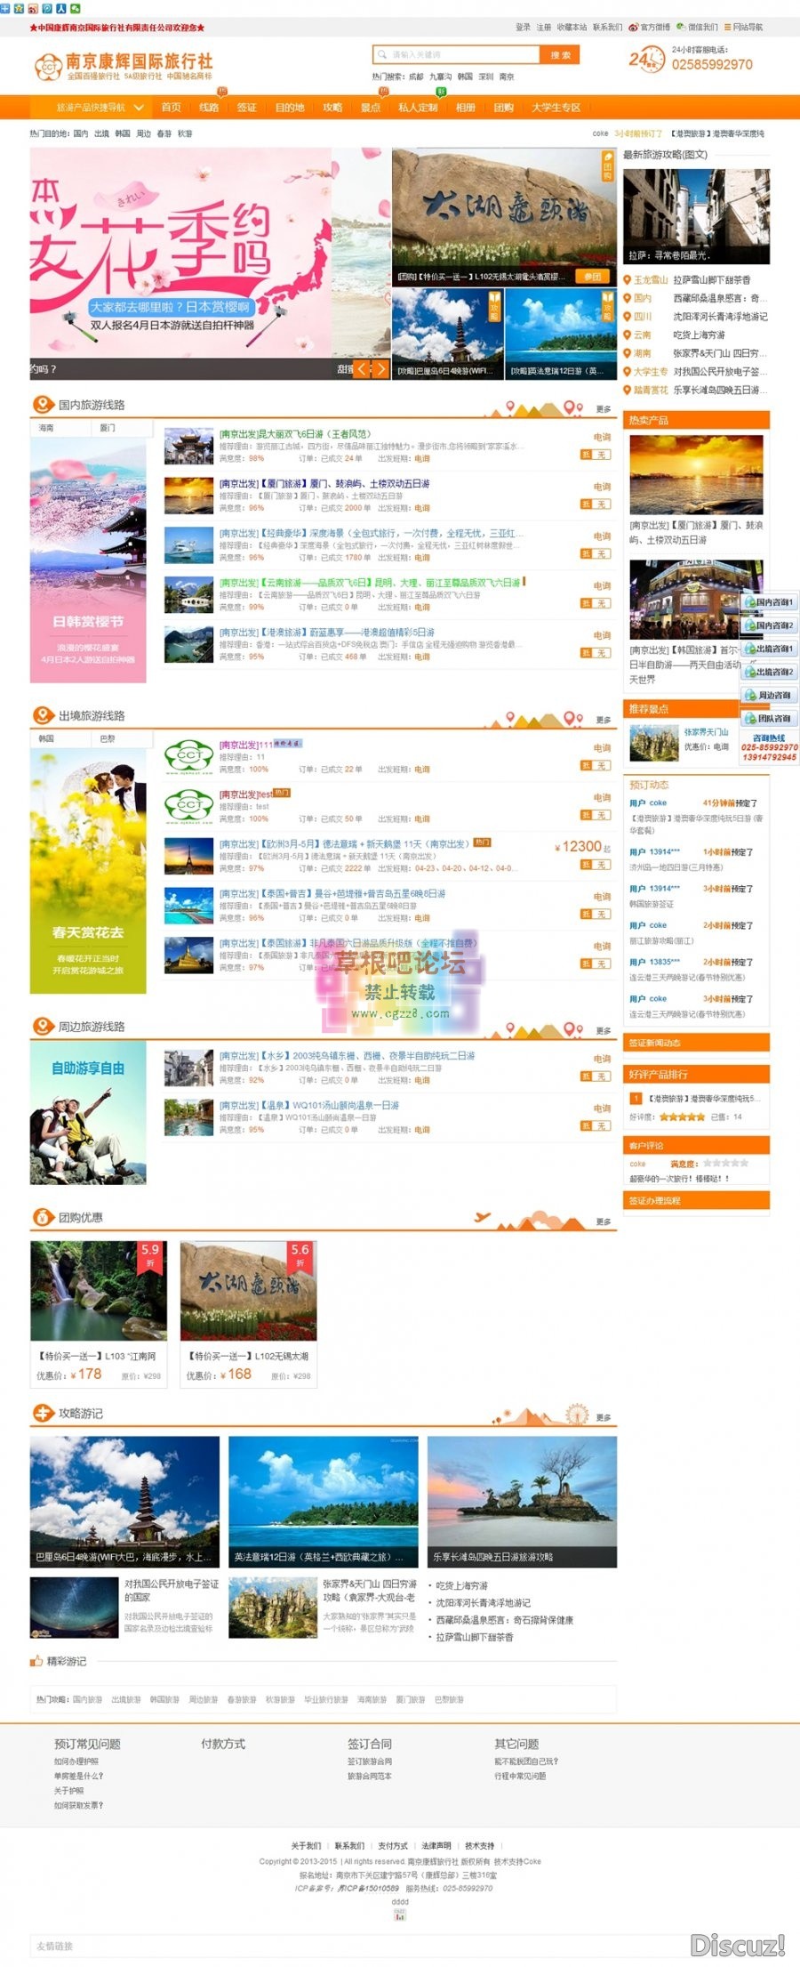Screen dimensions: 800x1967
Task: Click map pin icon beside 湖南
Action: tap(627, 353)
